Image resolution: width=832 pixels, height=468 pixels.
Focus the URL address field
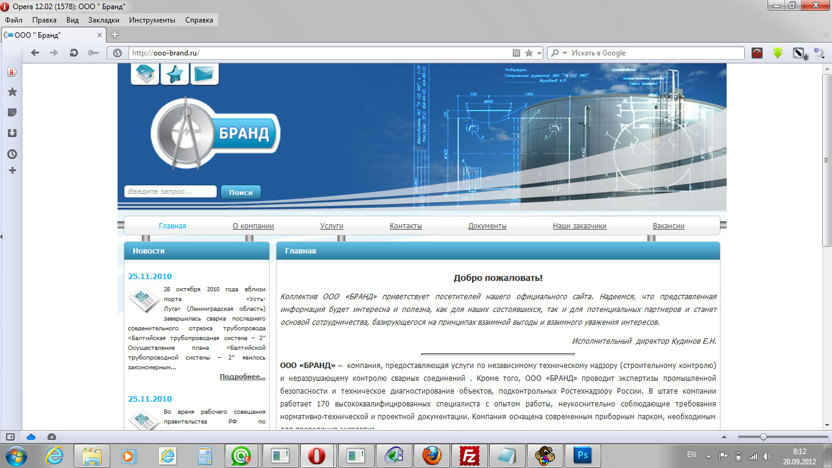coord(320,53)
